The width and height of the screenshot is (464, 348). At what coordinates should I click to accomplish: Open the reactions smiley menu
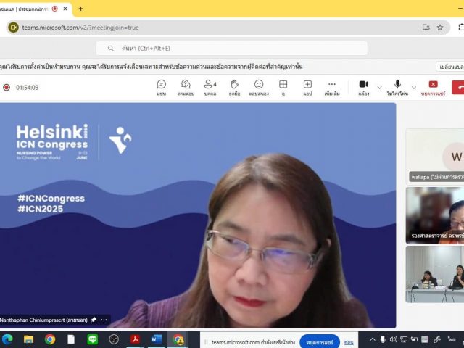coord(259,88)
